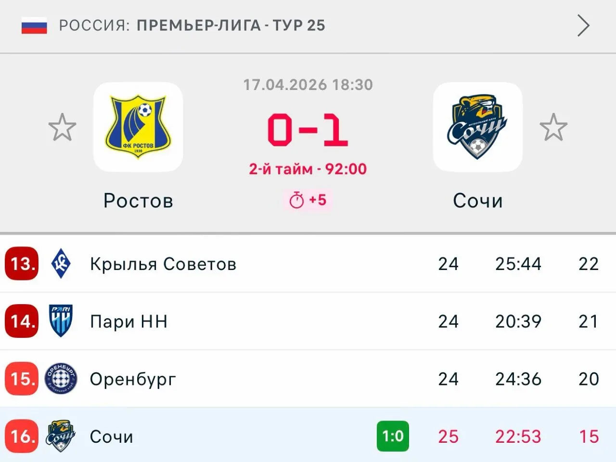
Task: Expand league details with the right chevron
Action: (x=583, y=26)
